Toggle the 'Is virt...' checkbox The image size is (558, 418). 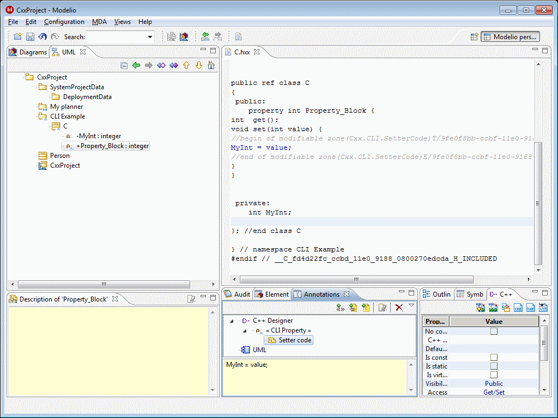(494, 374)
